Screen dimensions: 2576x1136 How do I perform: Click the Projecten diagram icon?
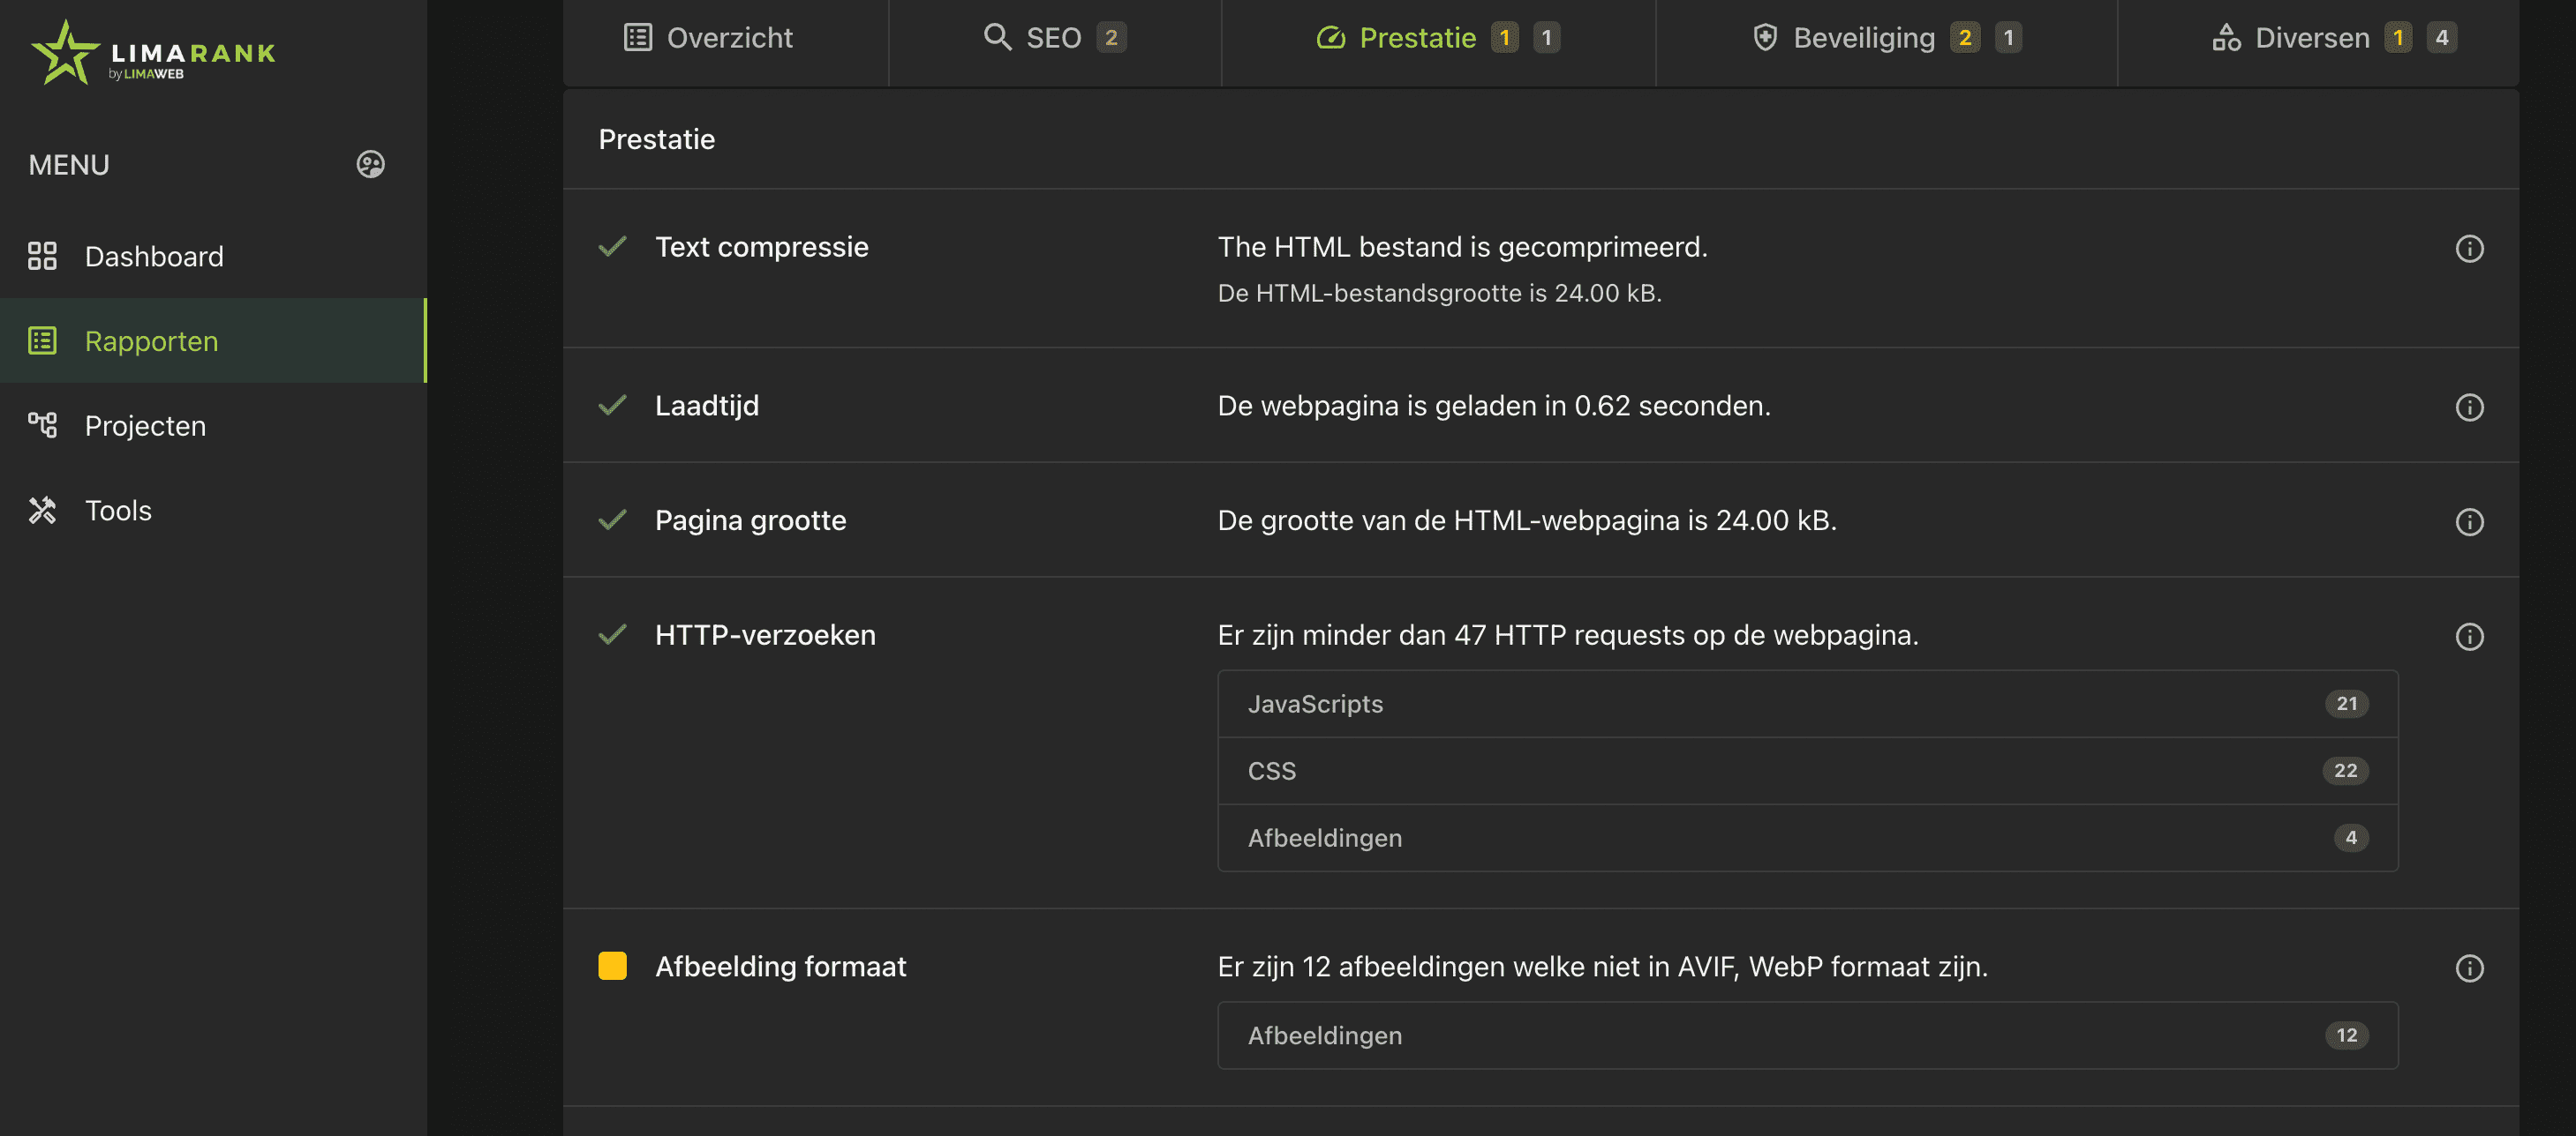pos(42,426)
